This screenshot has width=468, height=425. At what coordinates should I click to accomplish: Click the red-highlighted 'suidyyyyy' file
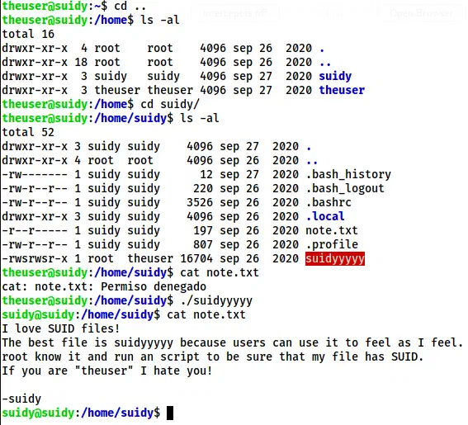[335, 258]
